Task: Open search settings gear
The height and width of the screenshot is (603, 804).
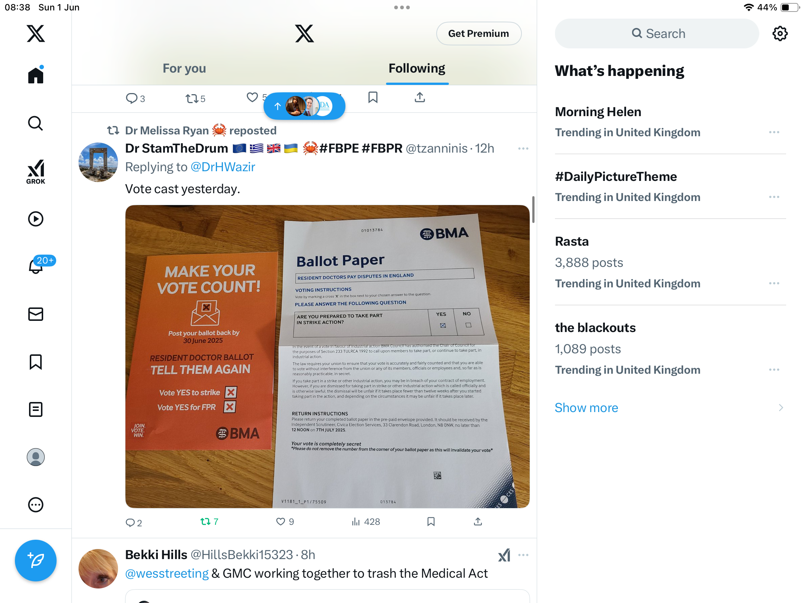Action: coord(780,33)
